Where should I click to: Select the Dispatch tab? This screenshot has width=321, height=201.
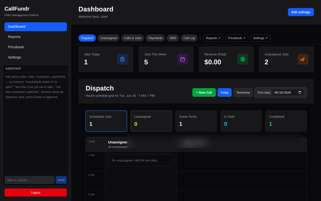coord(87,38)
